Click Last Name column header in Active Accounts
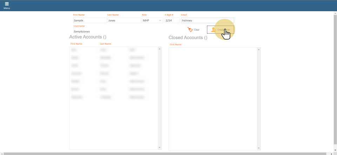 [105, 44]
